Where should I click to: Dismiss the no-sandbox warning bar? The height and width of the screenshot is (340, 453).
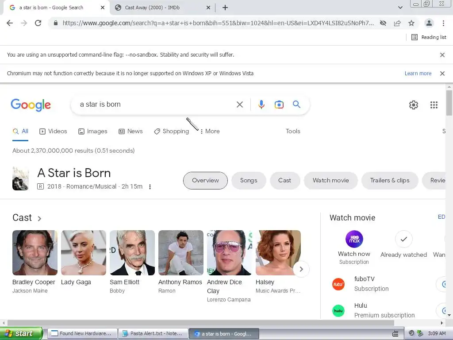[x=442, y=54]
